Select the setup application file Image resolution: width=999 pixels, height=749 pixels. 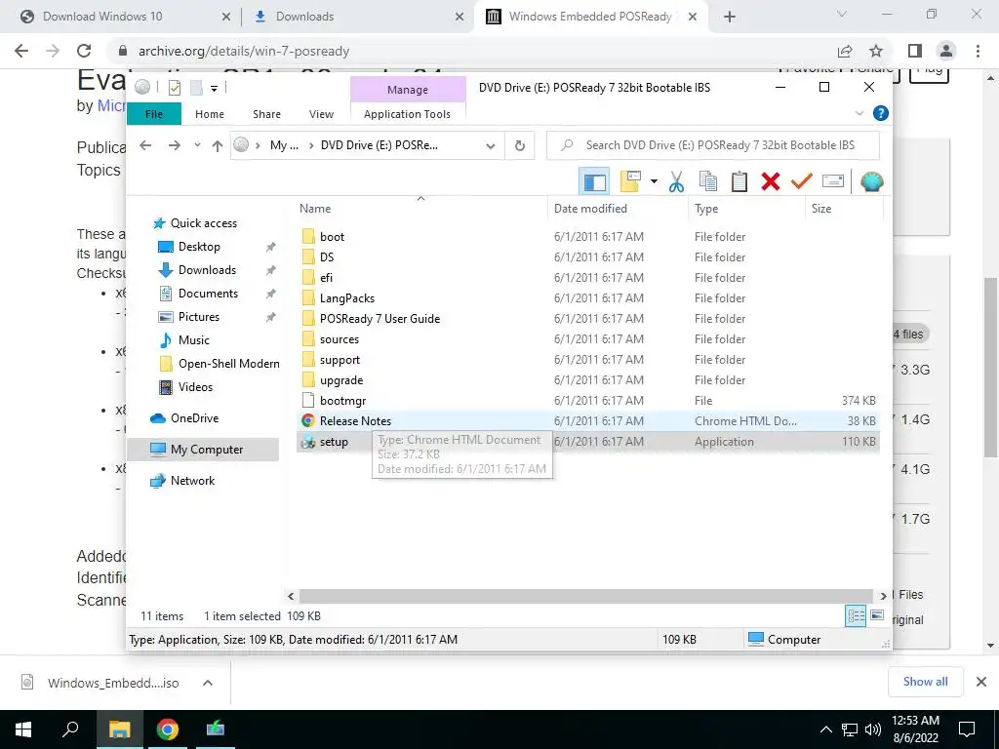pyautogui.click(x=334, y=442)
